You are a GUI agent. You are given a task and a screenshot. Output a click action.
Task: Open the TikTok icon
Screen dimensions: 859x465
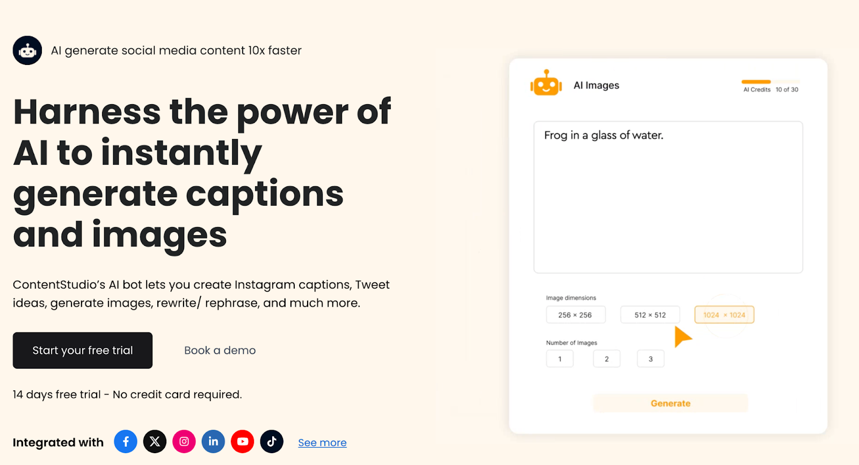[x=272, y=441]
